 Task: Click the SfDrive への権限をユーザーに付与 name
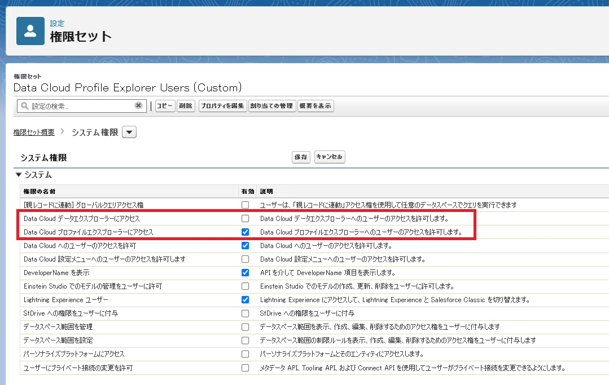coord(71,313)
